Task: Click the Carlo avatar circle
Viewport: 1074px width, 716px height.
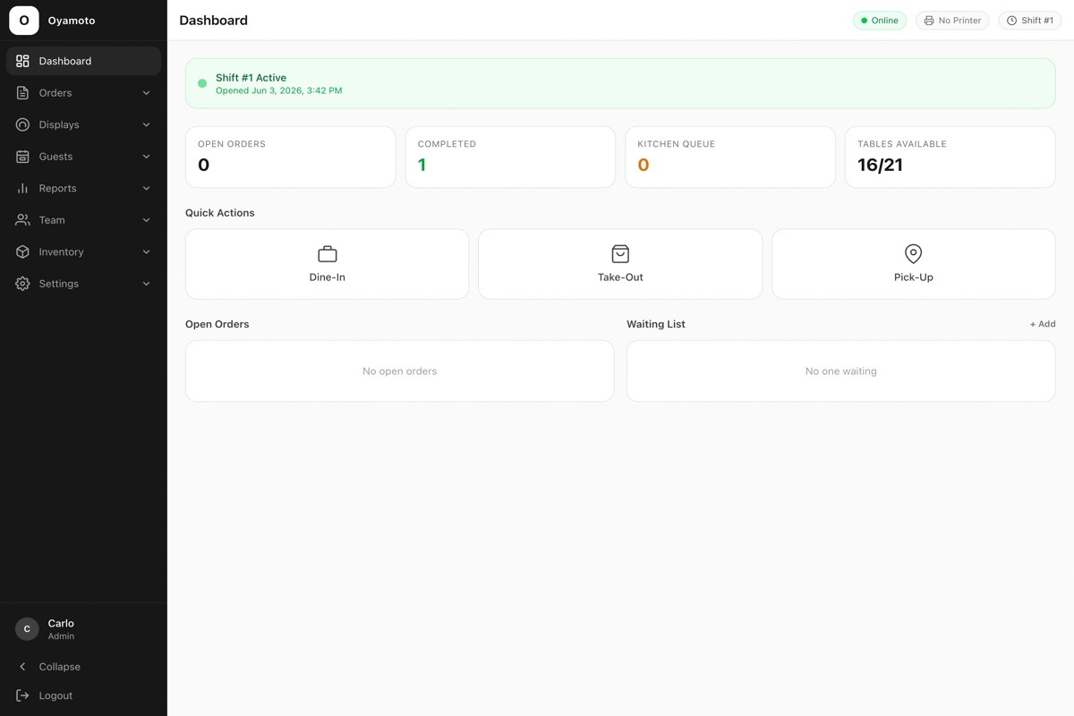Action: tap(27, 629)
